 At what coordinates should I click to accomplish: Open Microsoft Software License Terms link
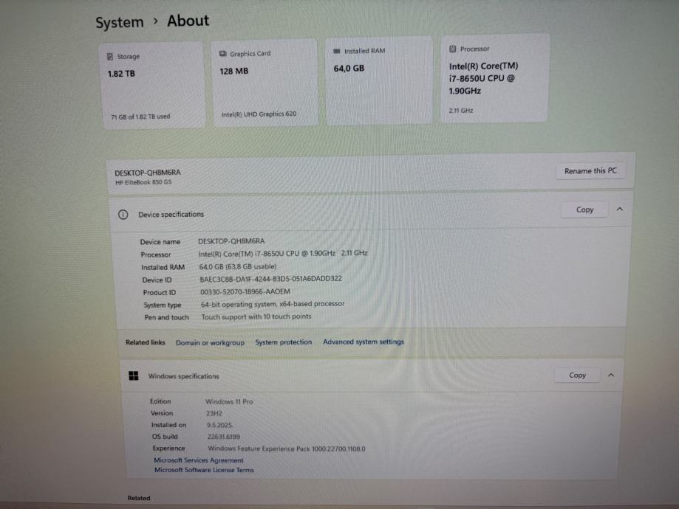click(204, 470)
